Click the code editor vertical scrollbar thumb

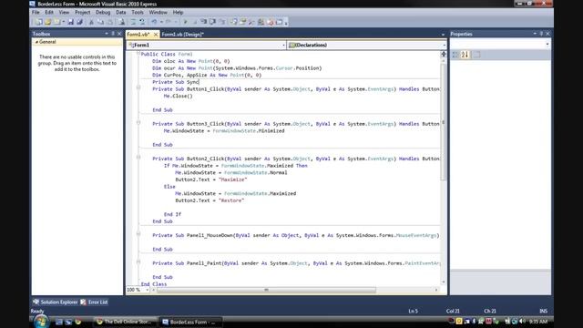click(x=444, y=122)
